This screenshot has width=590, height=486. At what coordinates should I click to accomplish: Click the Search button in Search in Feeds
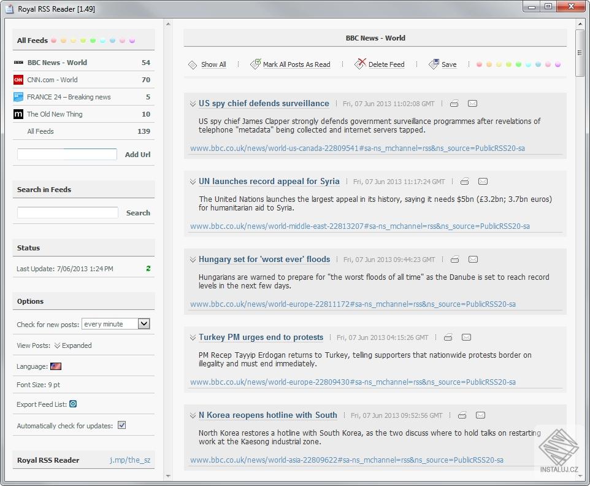(138, 213)
